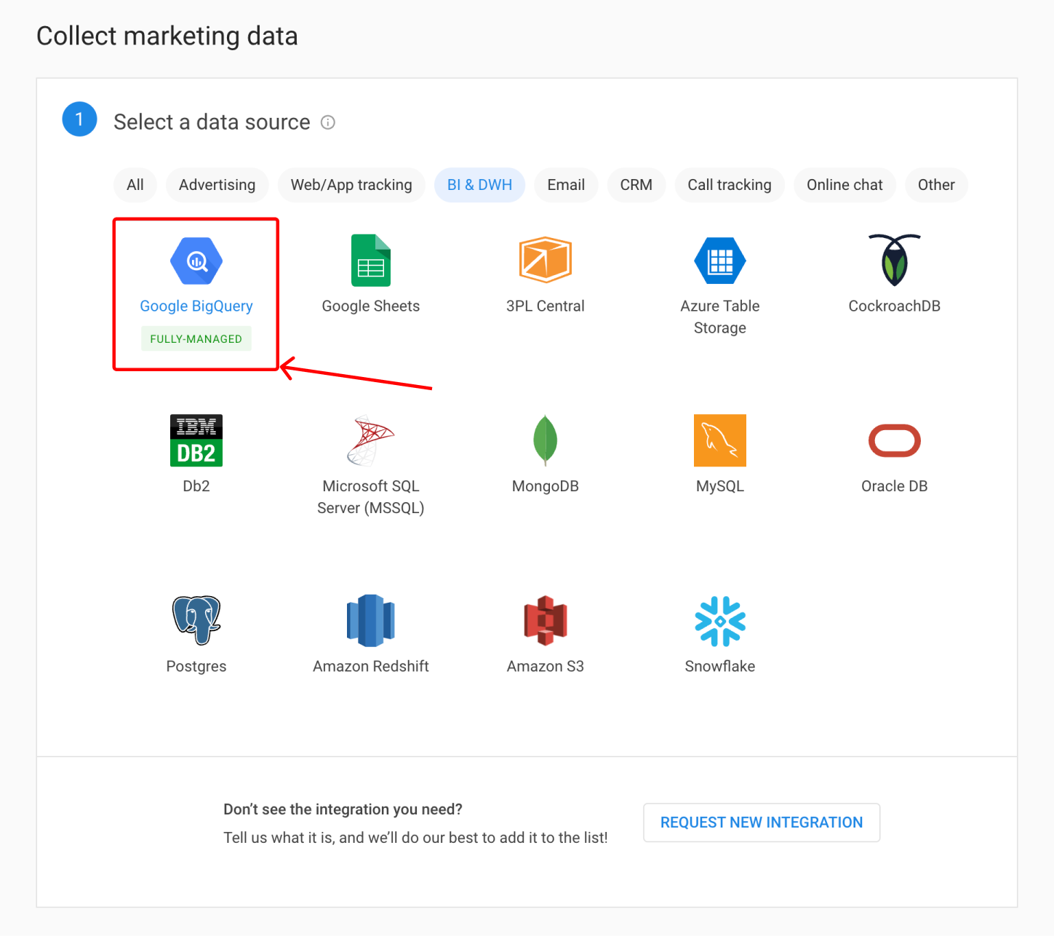Click the MySQL label
Image resolution: width=1054 pixels, height=936 pixels.
[720, 486]
